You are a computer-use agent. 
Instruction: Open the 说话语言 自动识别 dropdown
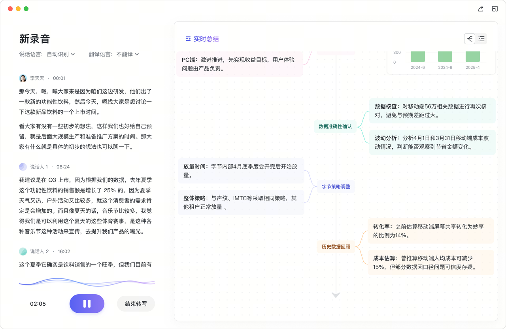(61, 54)
